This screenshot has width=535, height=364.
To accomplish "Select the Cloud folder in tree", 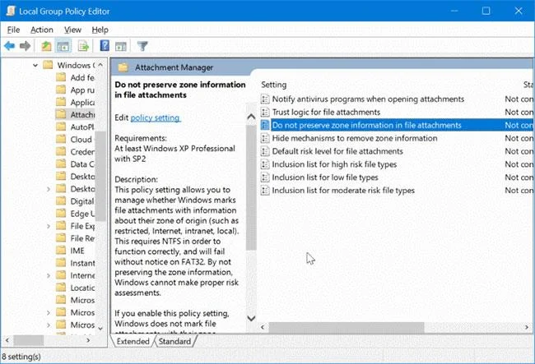I will coord(74,139).
